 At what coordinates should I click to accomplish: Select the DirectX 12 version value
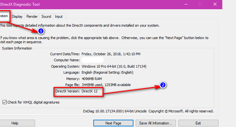point(89,91)
